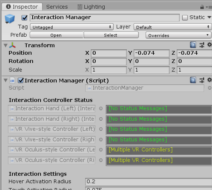
Task: Click the Rotation Y field
Action: pyautogui.click(x=152, y=61)
